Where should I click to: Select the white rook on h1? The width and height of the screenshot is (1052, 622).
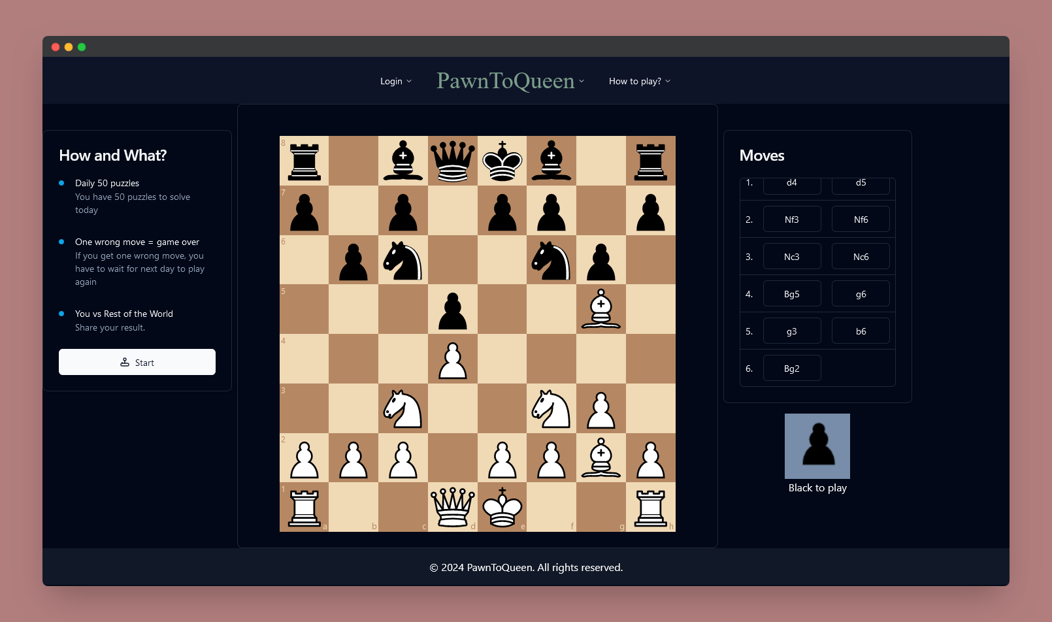click(x=651, y=507)
